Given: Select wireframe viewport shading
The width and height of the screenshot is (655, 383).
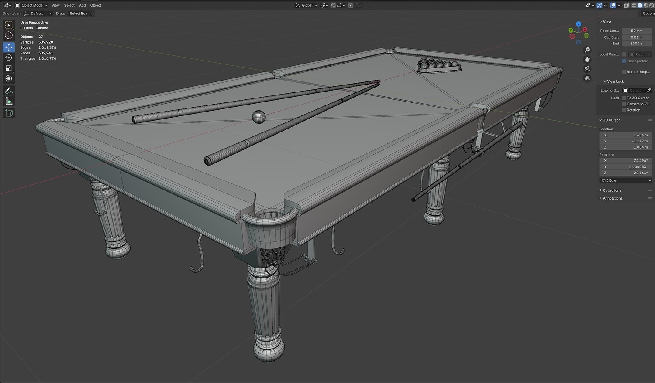Looking at the screenshot, I should click(x=634, y=5).
